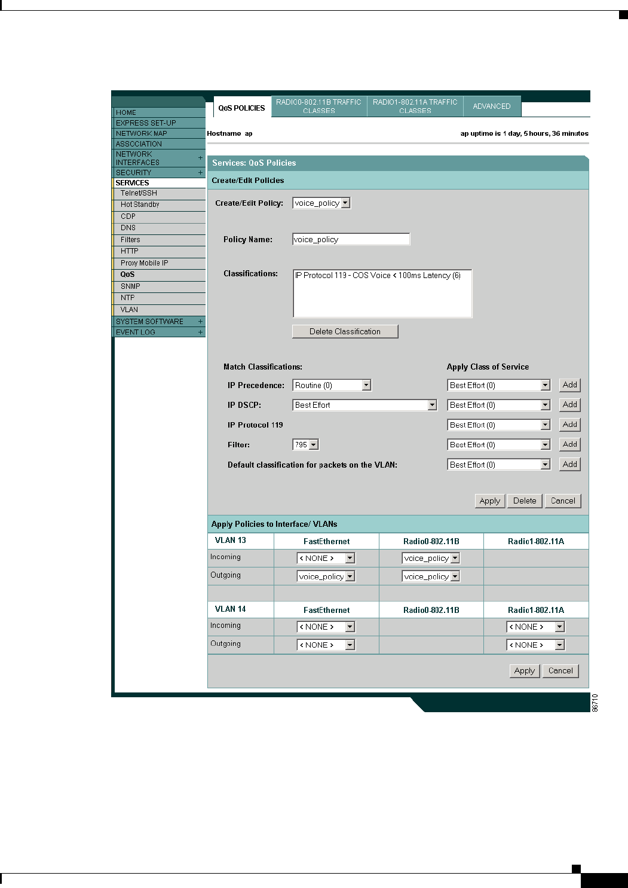Expand SECURITY menu plus sign
The image size is (628, 888).
pyautogui.click(x=200, y=172)
